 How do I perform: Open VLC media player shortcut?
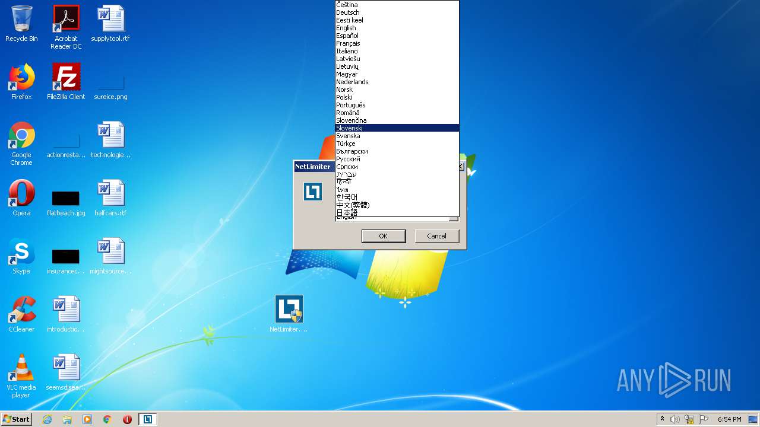click(21, 376)
